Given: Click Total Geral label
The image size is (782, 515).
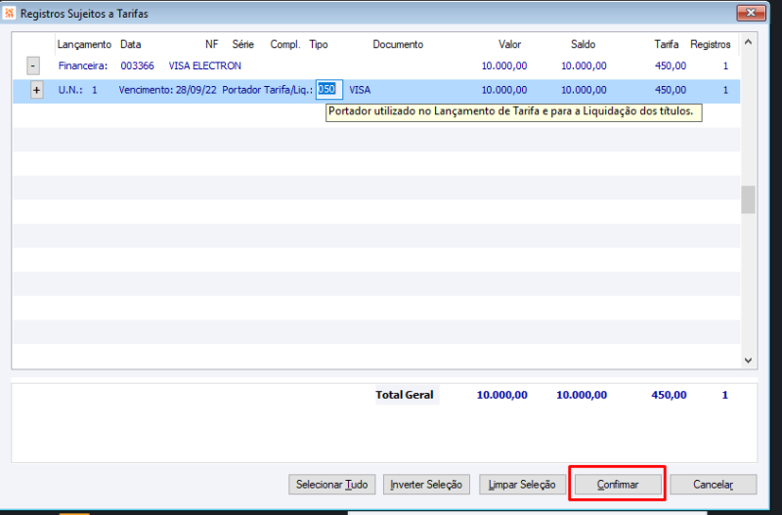Looking at the screenshot, I should pos(405,395).
